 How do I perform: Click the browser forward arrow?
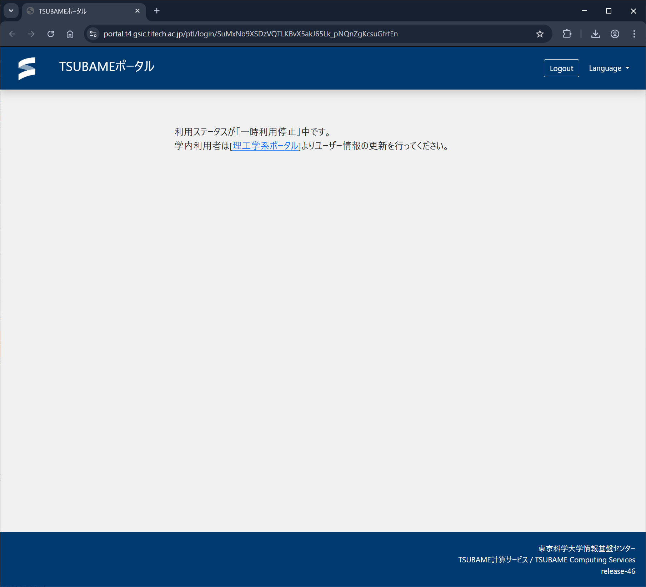[31, 34]
